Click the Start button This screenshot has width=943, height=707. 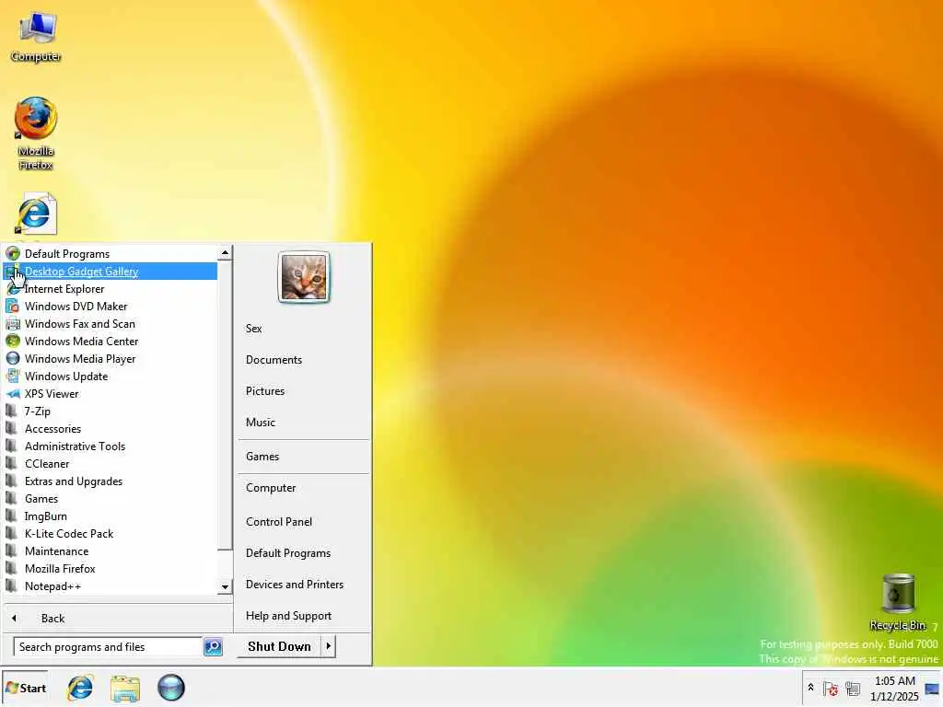tap(26, 688)
